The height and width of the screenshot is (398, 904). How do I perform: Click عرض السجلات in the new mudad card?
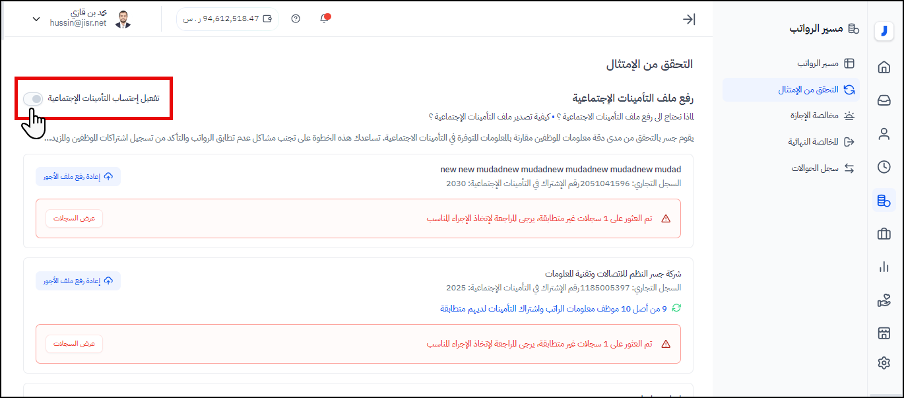pyautogui.click(x=74, y=218)
